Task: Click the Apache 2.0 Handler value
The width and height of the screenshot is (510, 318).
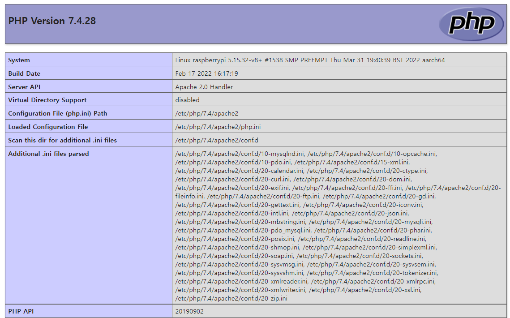Action: (204, 87)
